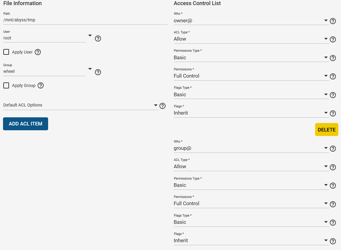Click help icon next to Group field
Screen dimensions: 341x250
[98, 72]
